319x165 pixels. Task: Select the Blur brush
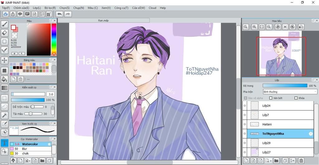(x=31, y=149)
